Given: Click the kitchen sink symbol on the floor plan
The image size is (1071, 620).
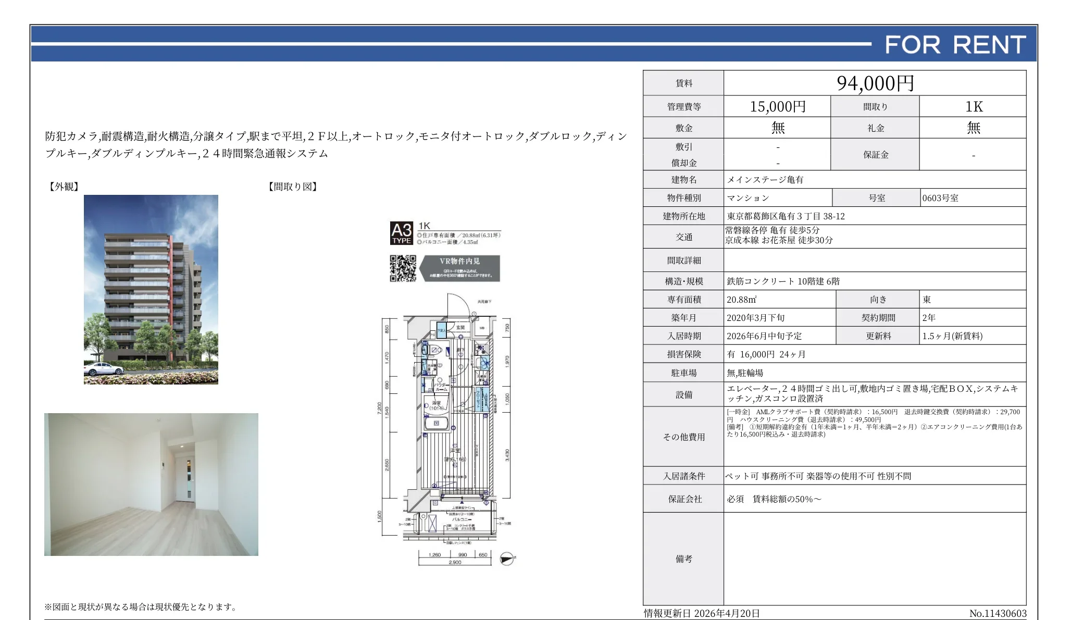Looking at the screenshot, I should click(x=484, y=363).
